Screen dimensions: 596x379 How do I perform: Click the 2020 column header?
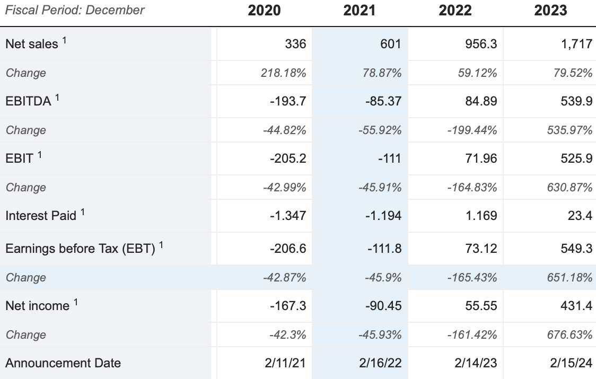coord(264,11)
